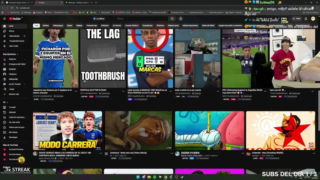Open the BLAST Premier subscription channel

tap(14, 84)
